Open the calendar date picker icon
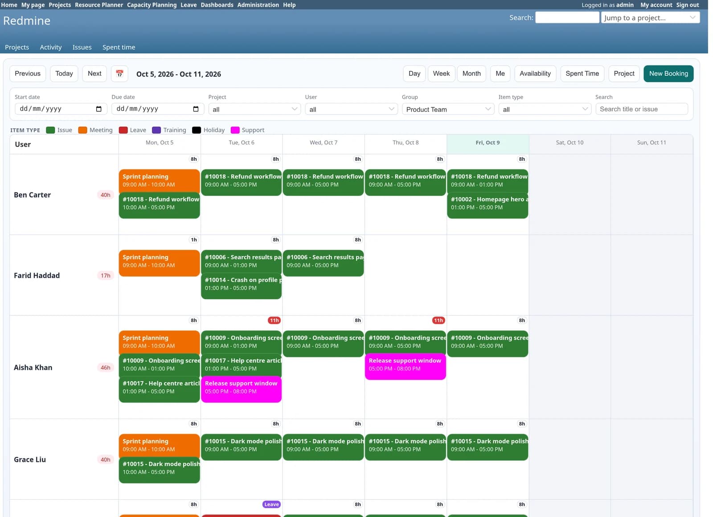 point(119,73)
